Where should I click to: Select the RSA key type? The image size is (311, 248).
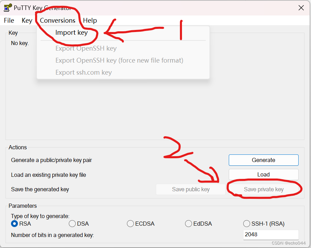[x=21, y=224]
